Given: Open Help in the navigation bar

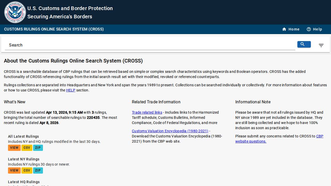Looking at the screenshot, I should (x=314, y=29).
